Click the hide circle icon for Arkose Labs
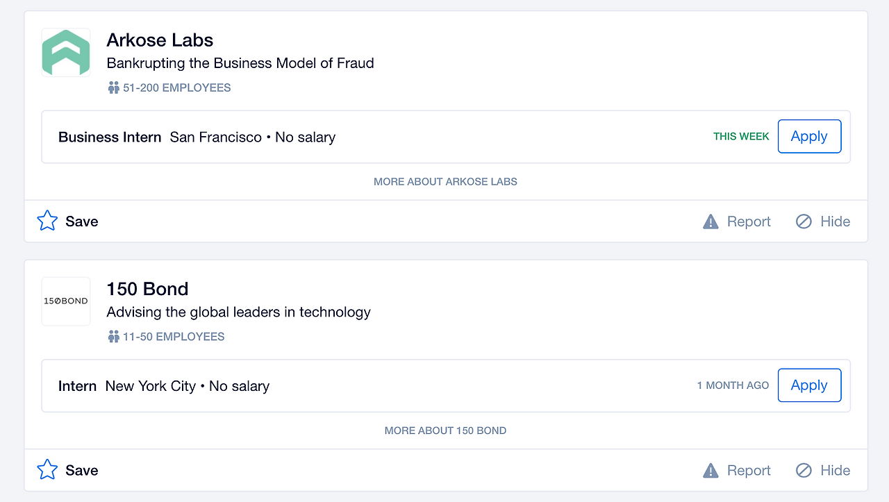Viewport: 889px width, 502px height. coord(804,221)
